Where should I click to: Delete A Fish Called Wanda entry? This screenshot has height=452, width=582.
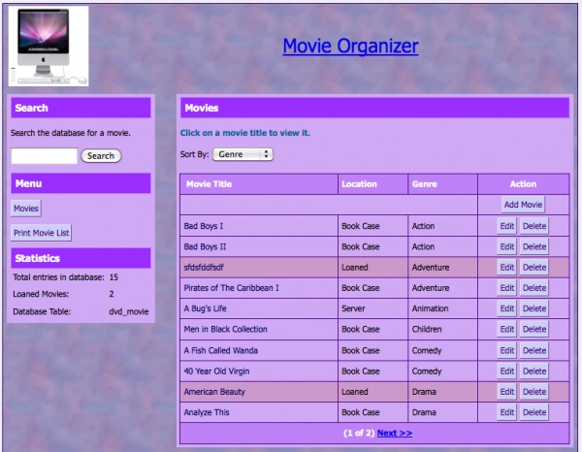534,351
